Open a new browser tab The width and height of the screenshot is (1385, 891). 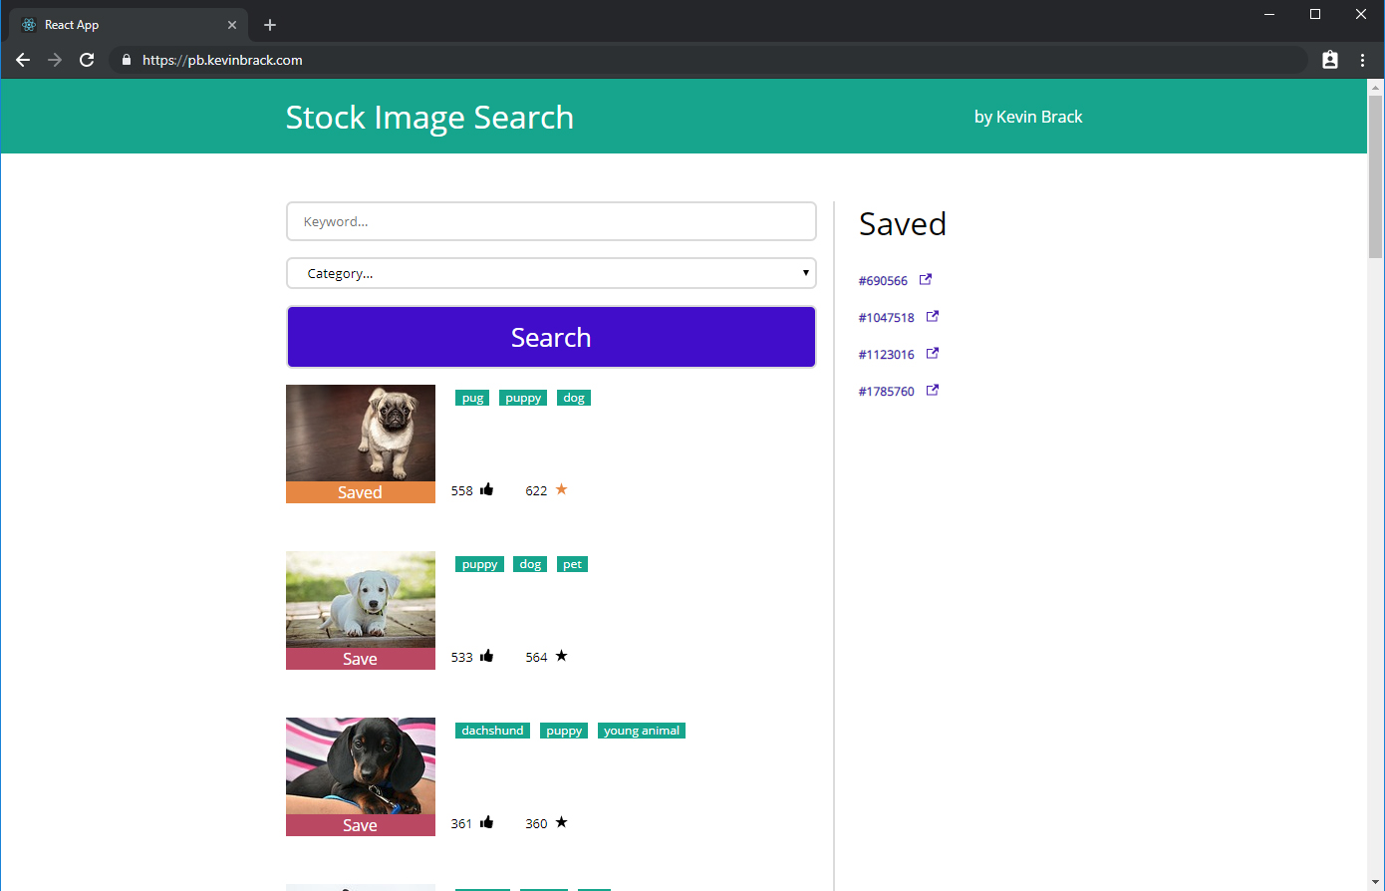click(269, 25)
